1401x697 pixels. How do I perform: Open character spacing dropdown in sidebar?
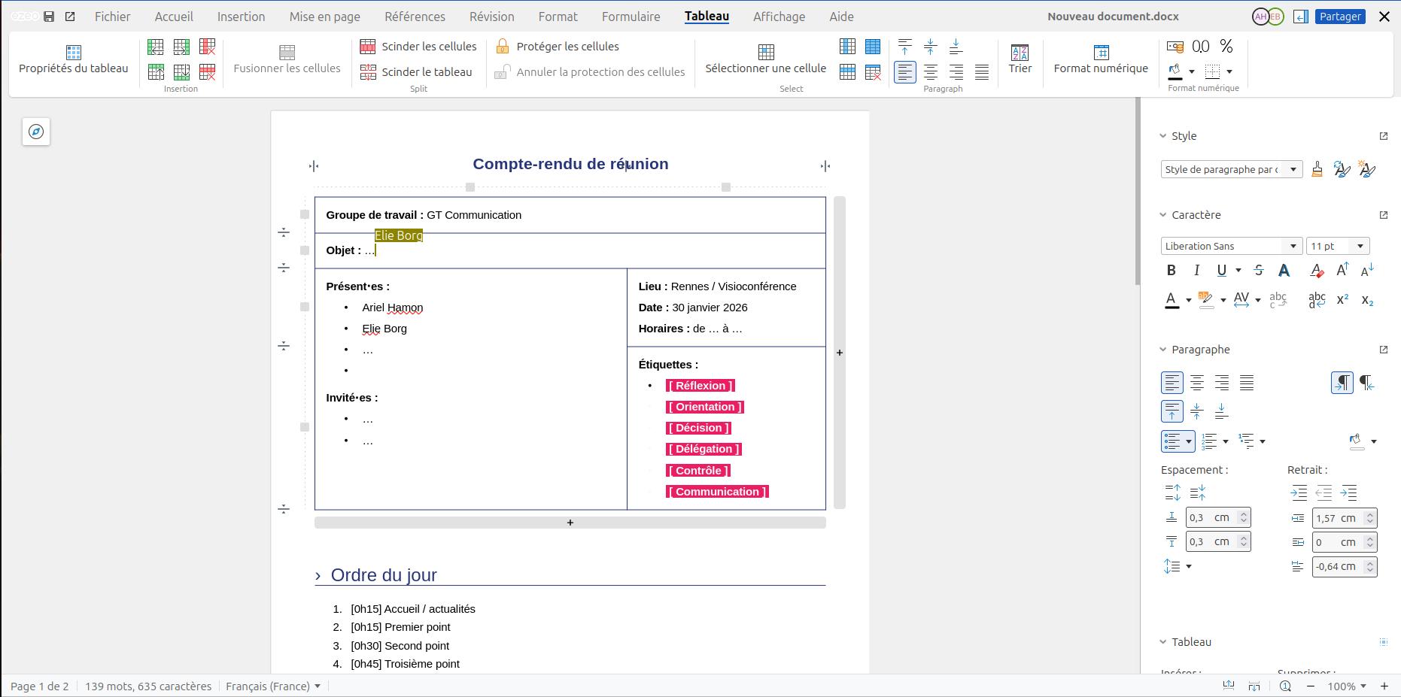pos(1257,300)
